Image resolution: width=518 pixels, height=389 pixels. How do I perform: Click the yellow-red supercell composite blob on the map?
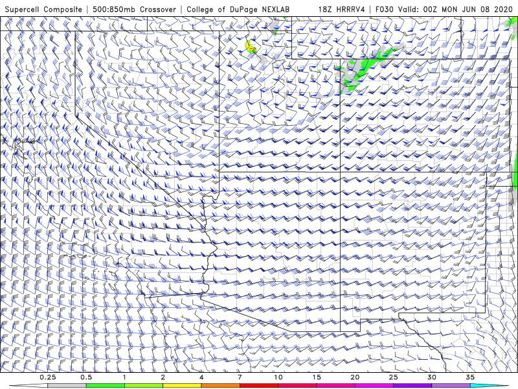pyautogui.click(x=251, y=47)
